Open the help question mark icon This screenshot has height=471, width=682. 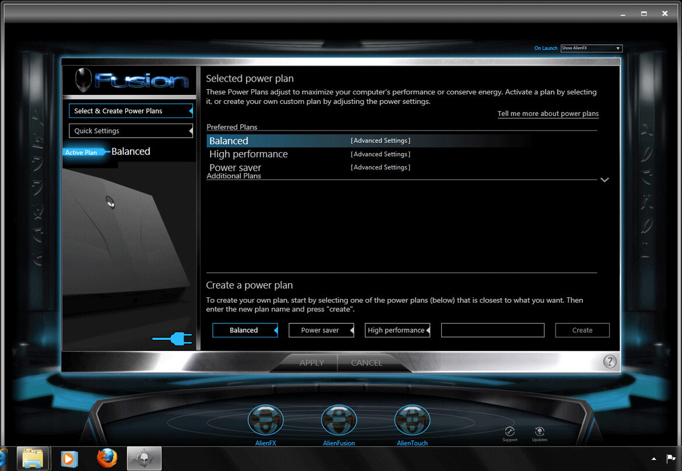[610, 361]
